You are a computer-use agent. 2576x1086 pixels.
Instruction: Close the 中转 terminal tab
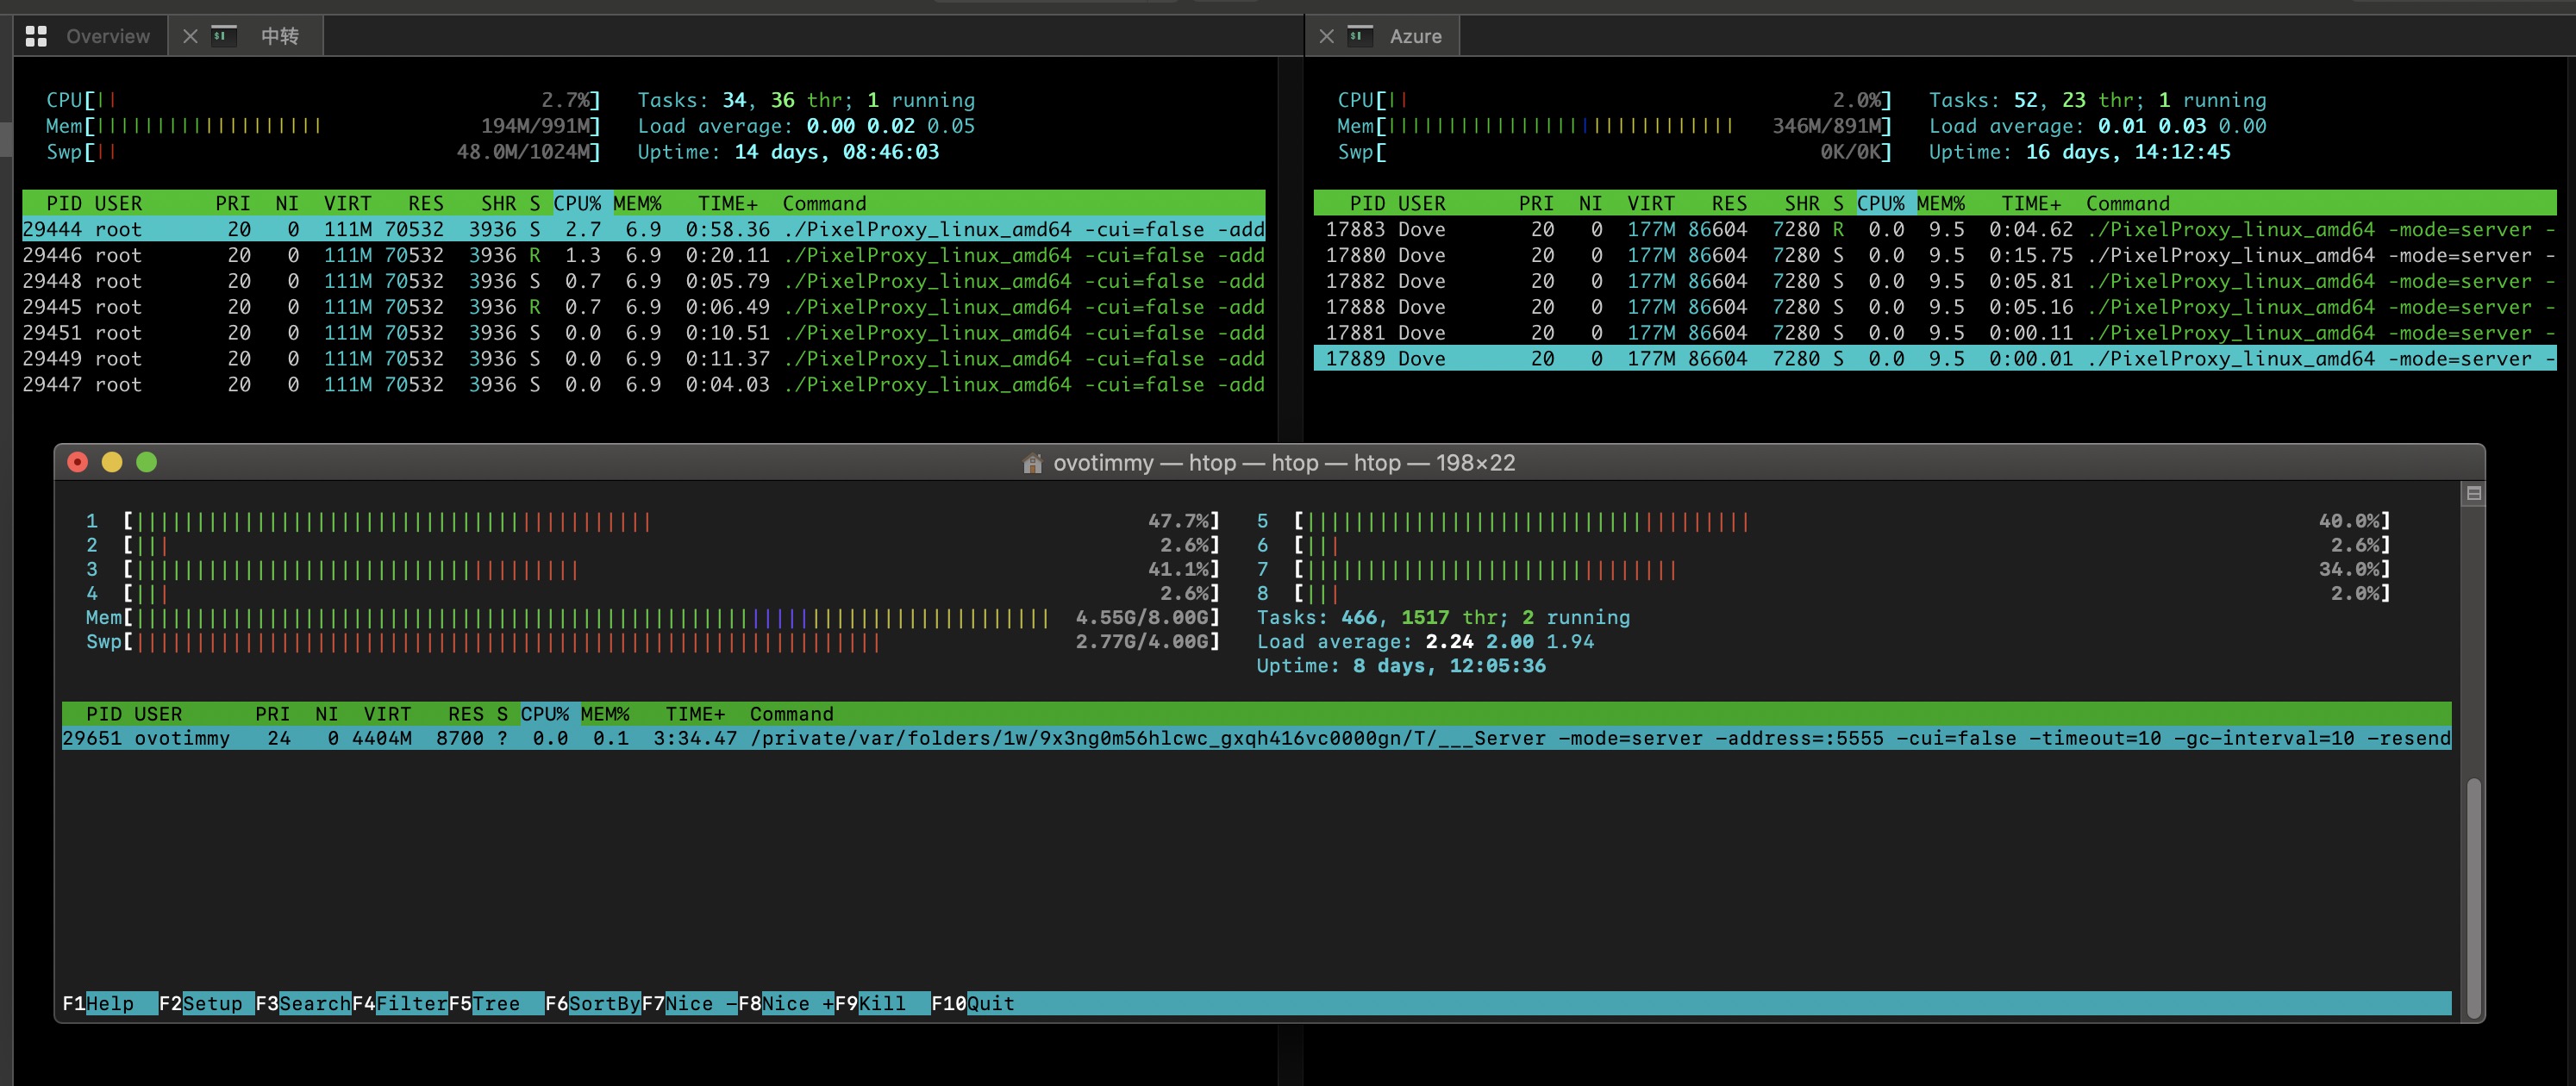(x=190, y=36)
